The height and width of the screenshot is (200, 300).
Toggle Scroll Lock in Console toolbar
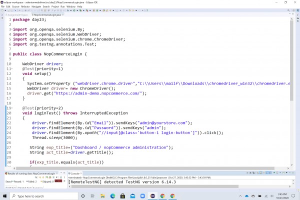(x=260, y=173)
